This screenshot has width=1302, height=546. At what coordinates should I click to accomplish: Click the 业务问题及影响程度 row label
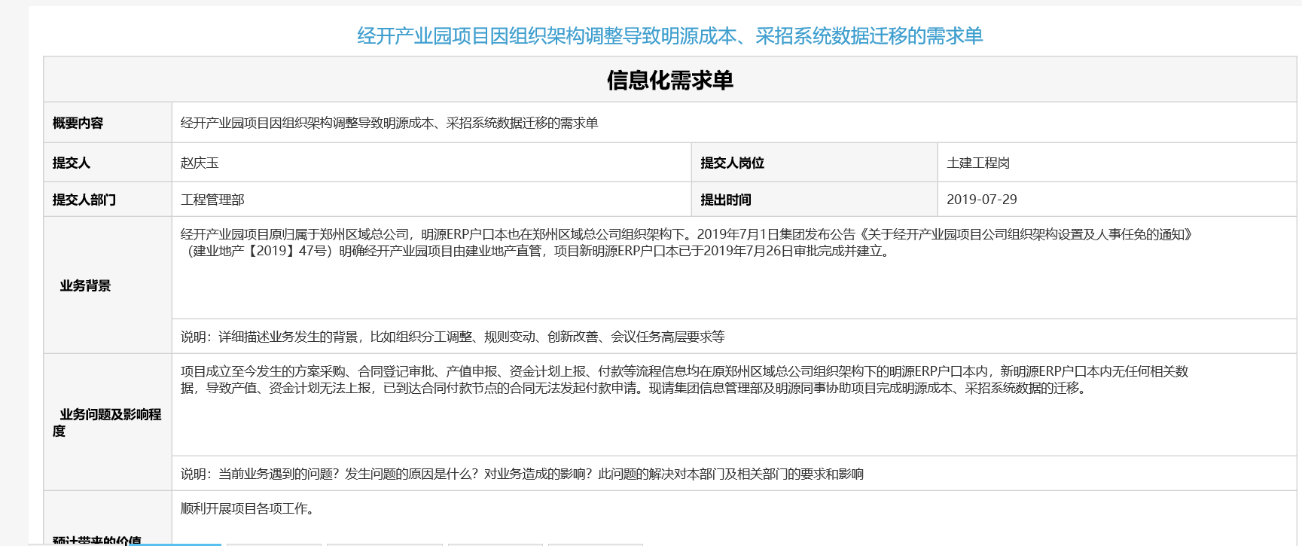point(108,422)
